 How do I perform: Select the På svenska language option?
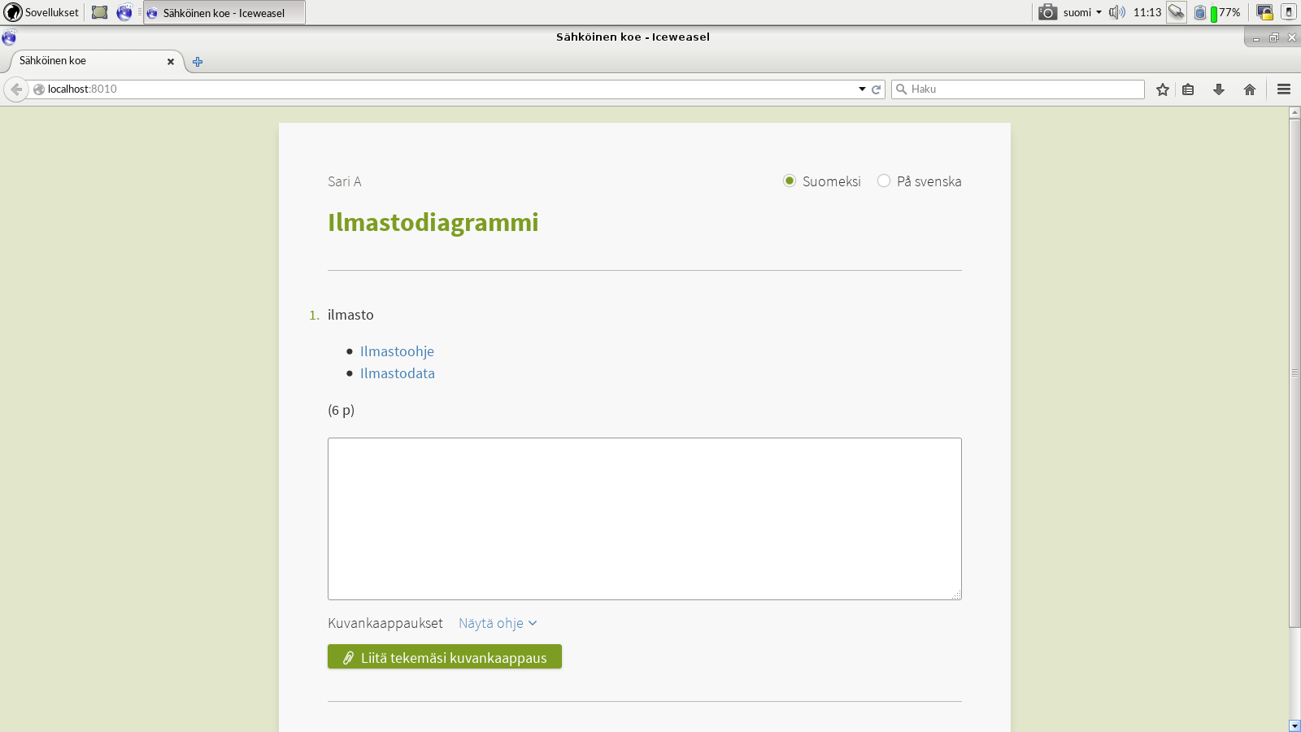tap(884, 181)
